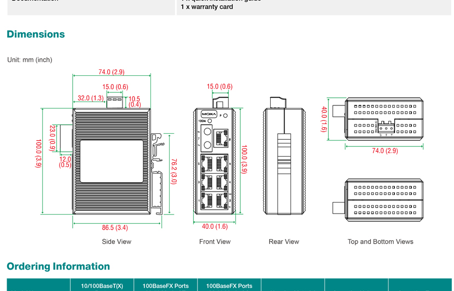The image size is (454, 291).
Task: Click the 10/100BaseT(X) table header
Action: pyautogui.click(x=102, y=286)
